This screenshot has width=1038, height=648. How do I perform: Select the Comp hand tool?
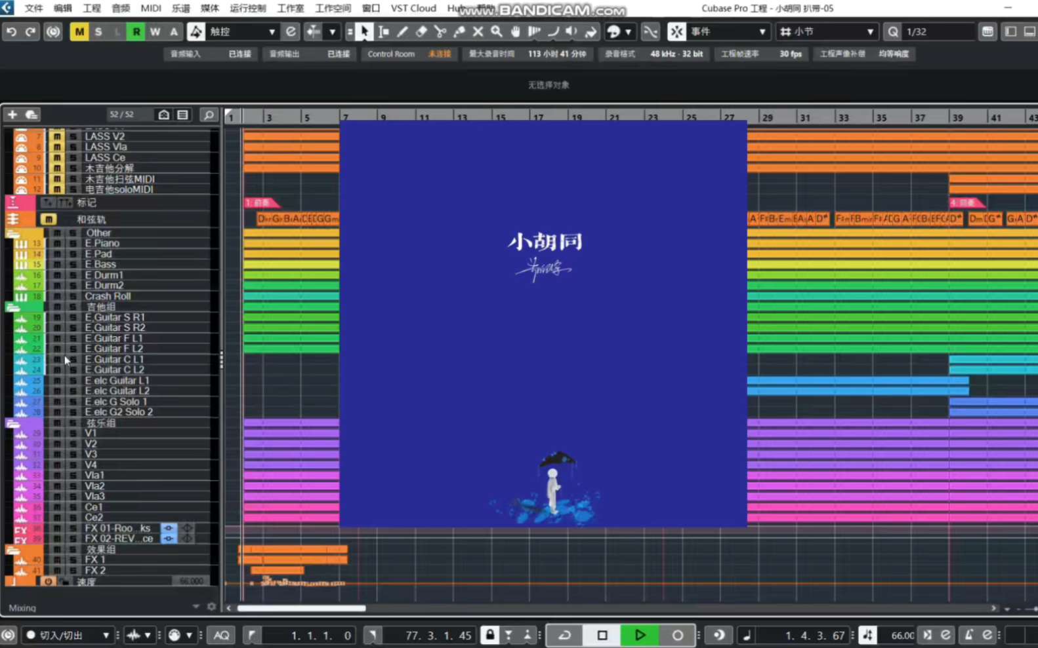pyautogui.click(x=516, y=31)
